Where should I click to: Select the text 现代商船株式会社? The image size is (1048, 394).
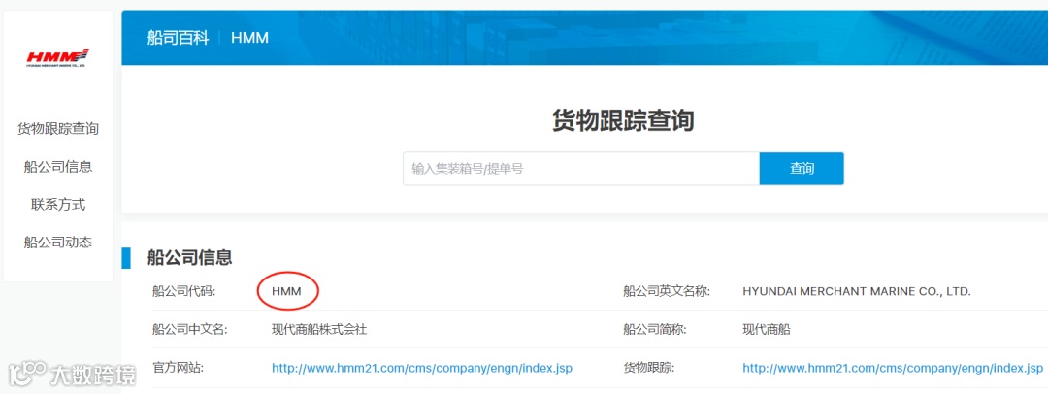click(319, 330)
